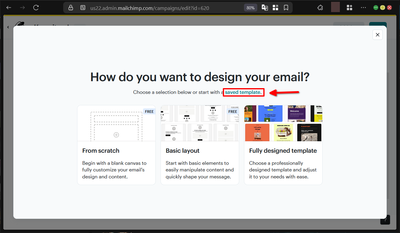The width and height of the screenshot is (400, 233).
Task: Open the three-dot browser menu
Action: click(363, 7)
